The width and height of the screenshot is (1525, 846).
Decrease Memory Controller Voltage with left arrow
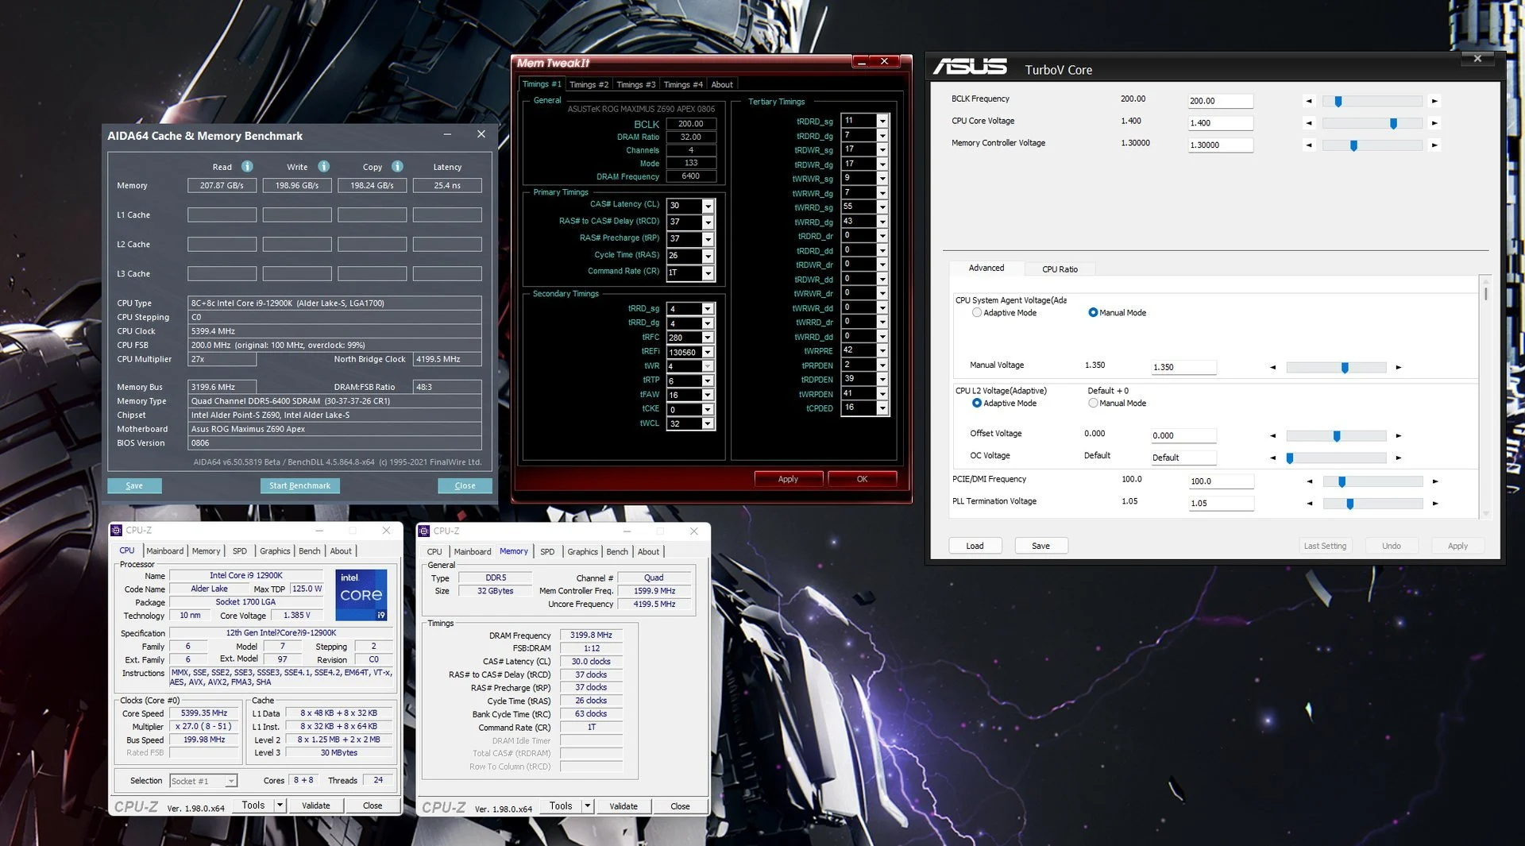pyautogui.click(x=1309, y=145)
